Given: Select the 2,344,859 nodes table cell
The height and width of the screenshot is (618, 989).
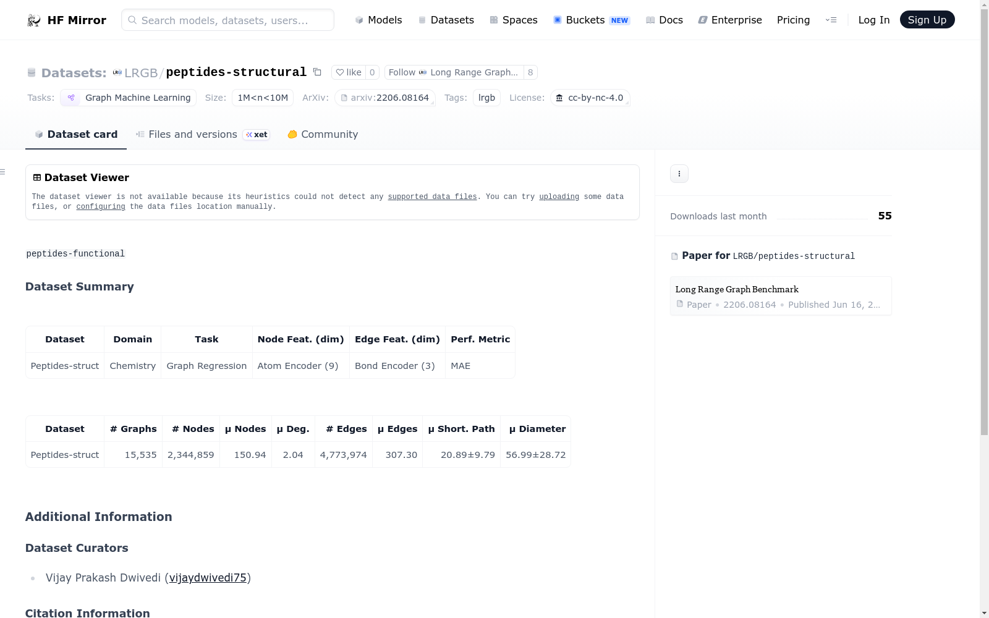Looking at the screenshot, I should (x=191, y=455).
